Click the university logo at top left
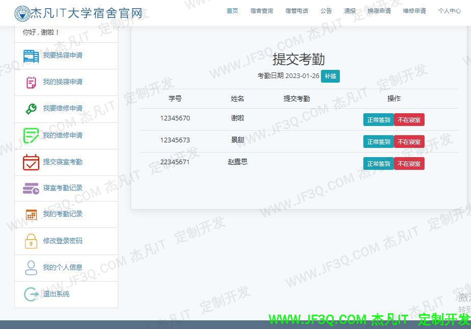Screen dimensions: 471x329 click(22, 13)
